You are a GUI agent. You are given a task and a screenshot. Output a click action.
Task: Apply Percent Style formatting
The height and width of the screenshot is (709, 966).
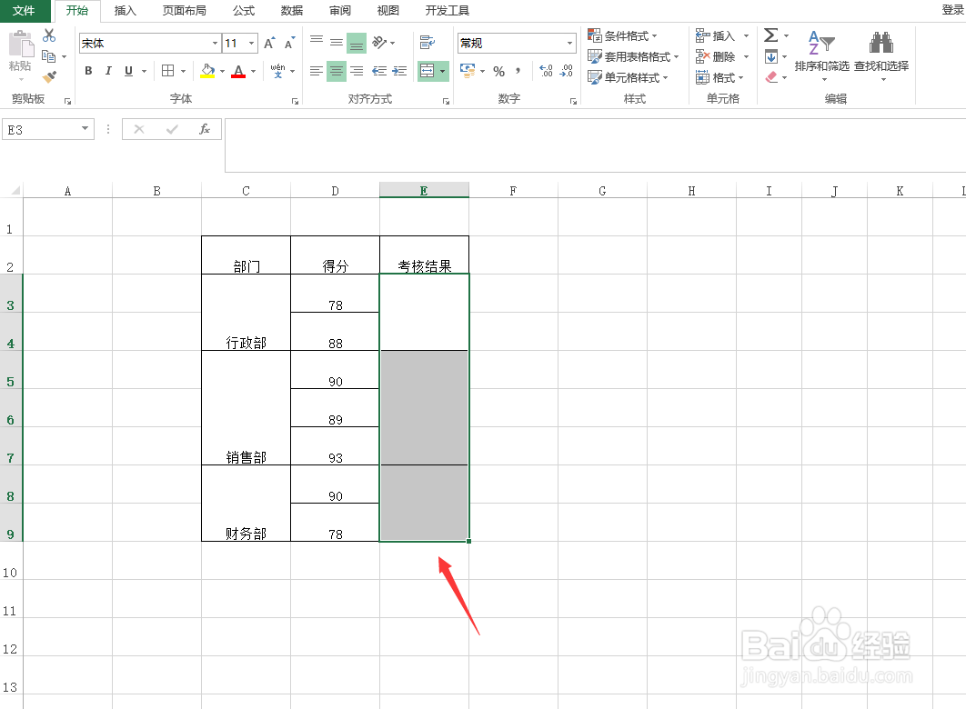pos(498,69)
